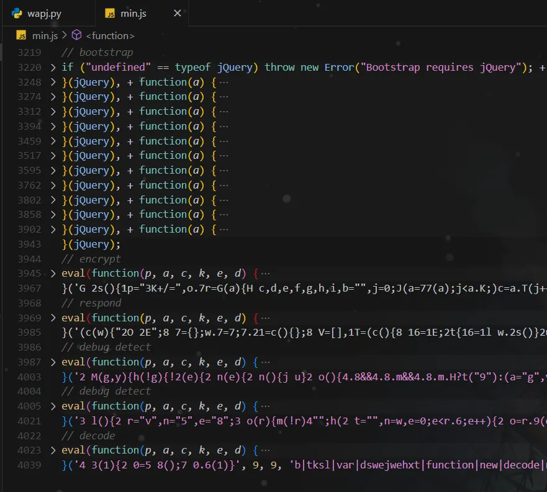The height and width of the screenshot is (492, 547).
Task: Close the min.js tab
Action: tap(177, 13)
